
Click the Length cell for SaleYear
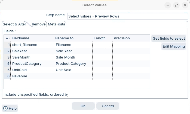coord(102,51)
